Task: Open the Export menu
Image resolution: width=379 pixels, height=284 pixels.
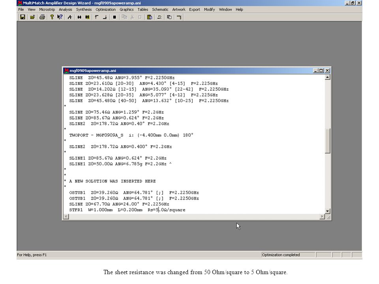Action: pos(195,9)
